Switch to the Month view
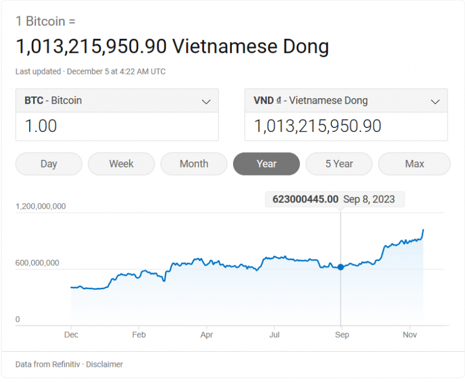Viewport: 465px width, 382px height. click(194, 164)
